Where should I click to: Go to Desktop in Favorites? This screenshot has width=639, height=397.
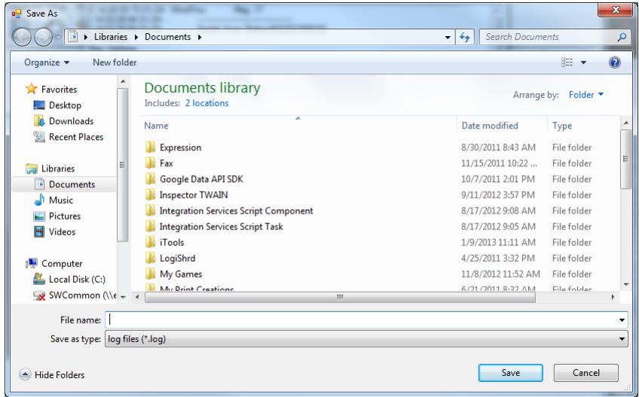[65, 105]
